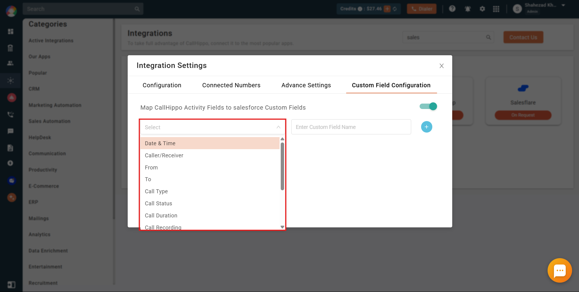Click the integrations search magnifier icon
Viewport: 579px width, 292px height.
click(488, 37)
